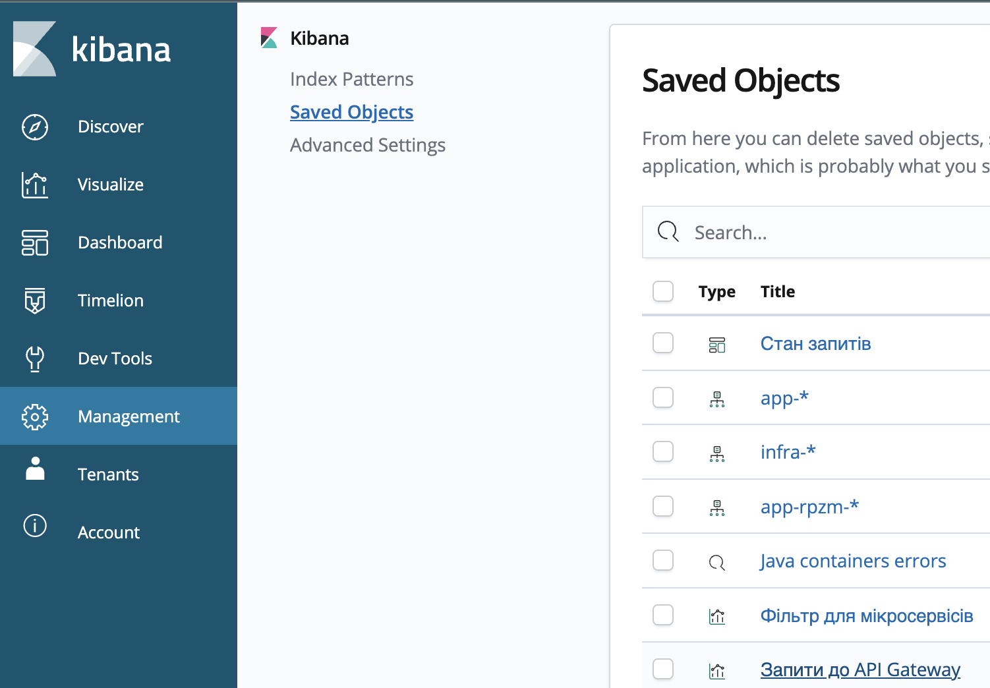990x688 pixels.
Task: Click the Dev Tools wrench icon
Action: 35,359
